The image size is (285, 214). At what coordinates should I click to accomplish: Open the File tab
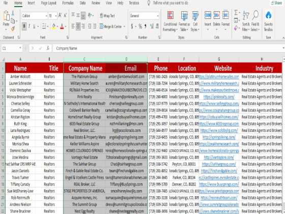(6, 3)
